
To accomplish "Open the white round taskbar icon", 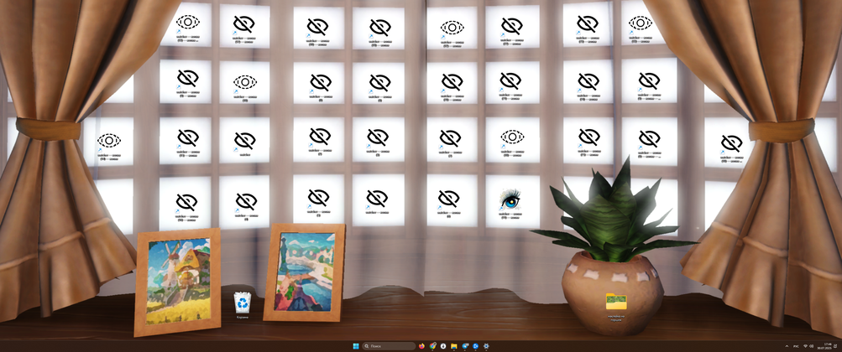I will coord(443,346).
